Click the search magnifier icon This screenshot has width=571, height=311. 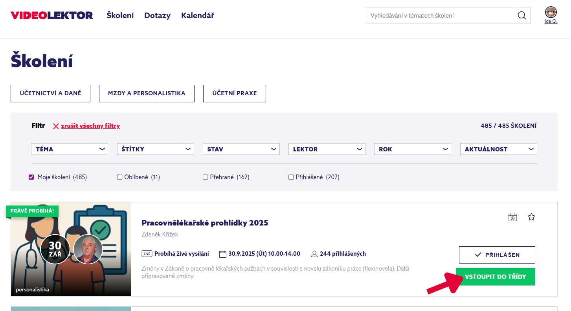pyautogui.click(x=521, y=16)
